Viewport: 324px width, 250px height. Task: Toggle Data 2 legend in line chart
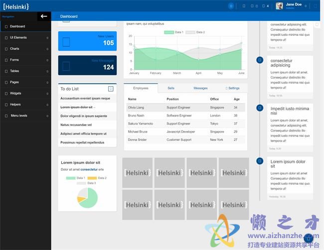pos(195,32)
